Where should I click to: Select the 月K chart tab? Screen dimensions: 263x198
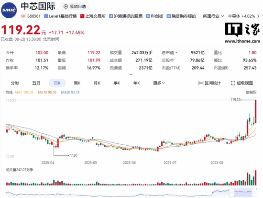coord(97,83)
